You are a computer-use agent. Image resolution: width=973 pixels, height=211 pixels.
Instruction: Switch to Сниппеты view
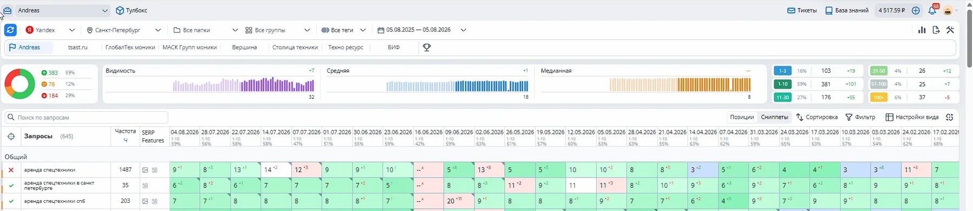pyautogui.click(x=774, y=117)
